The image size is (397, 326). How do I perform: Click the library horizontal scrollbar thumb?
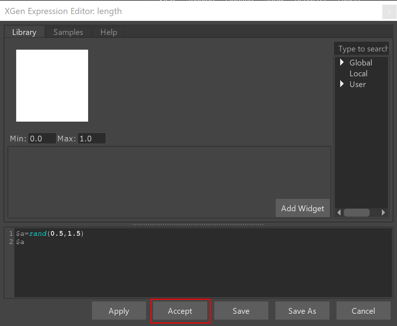[356, 213]
